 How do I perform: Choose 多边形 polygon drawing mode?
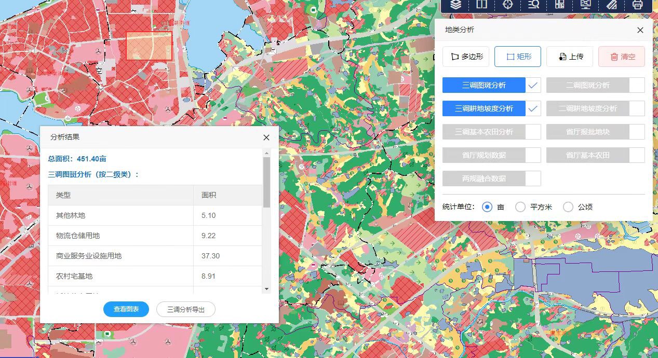(466, 57)
